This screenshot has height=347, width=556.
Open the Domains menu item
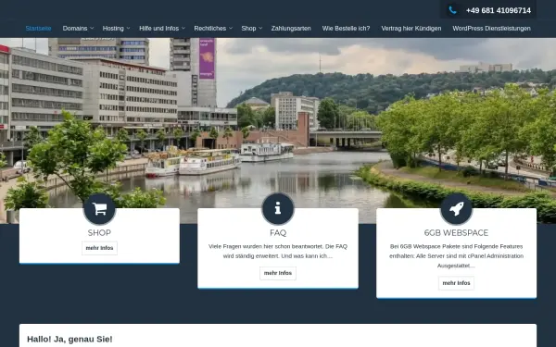click(75, 29)
